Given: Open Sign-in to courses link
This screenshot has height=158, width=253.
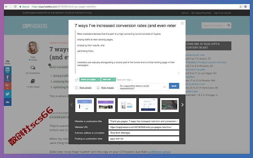Looking at the screenshot, I should (223, 13).
